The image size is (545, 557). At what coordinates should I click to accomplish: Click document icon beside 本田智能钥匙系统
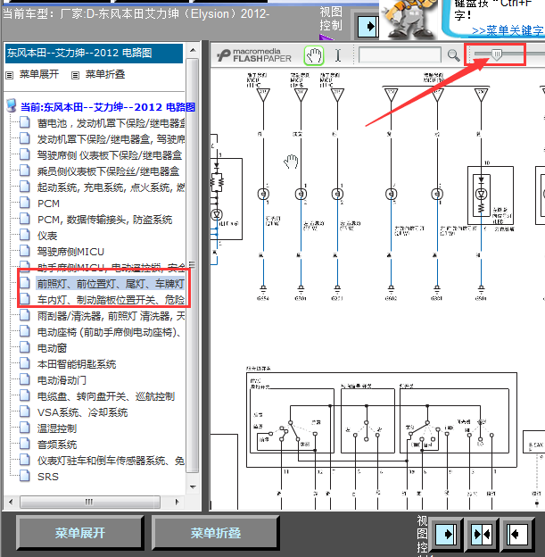point(24,363)
